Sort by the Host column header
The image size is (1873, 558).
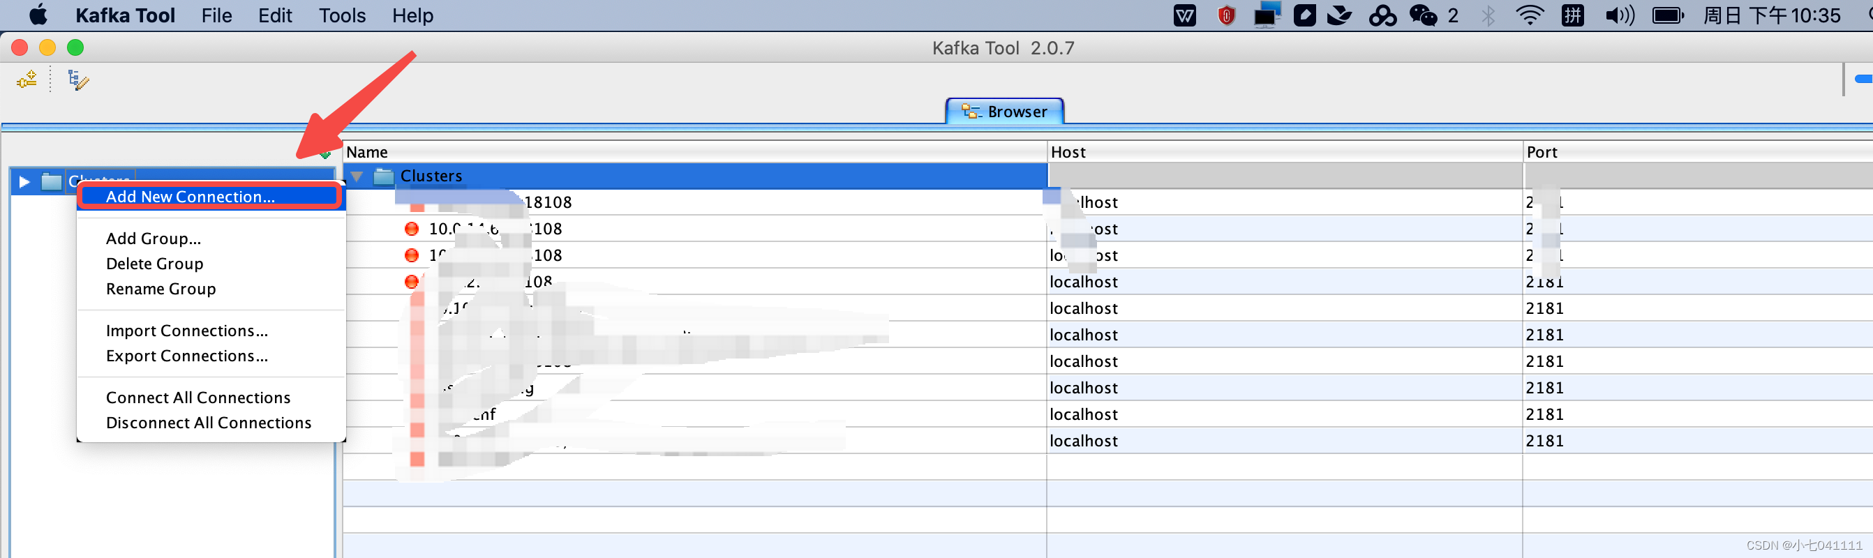coord(1285,152)
